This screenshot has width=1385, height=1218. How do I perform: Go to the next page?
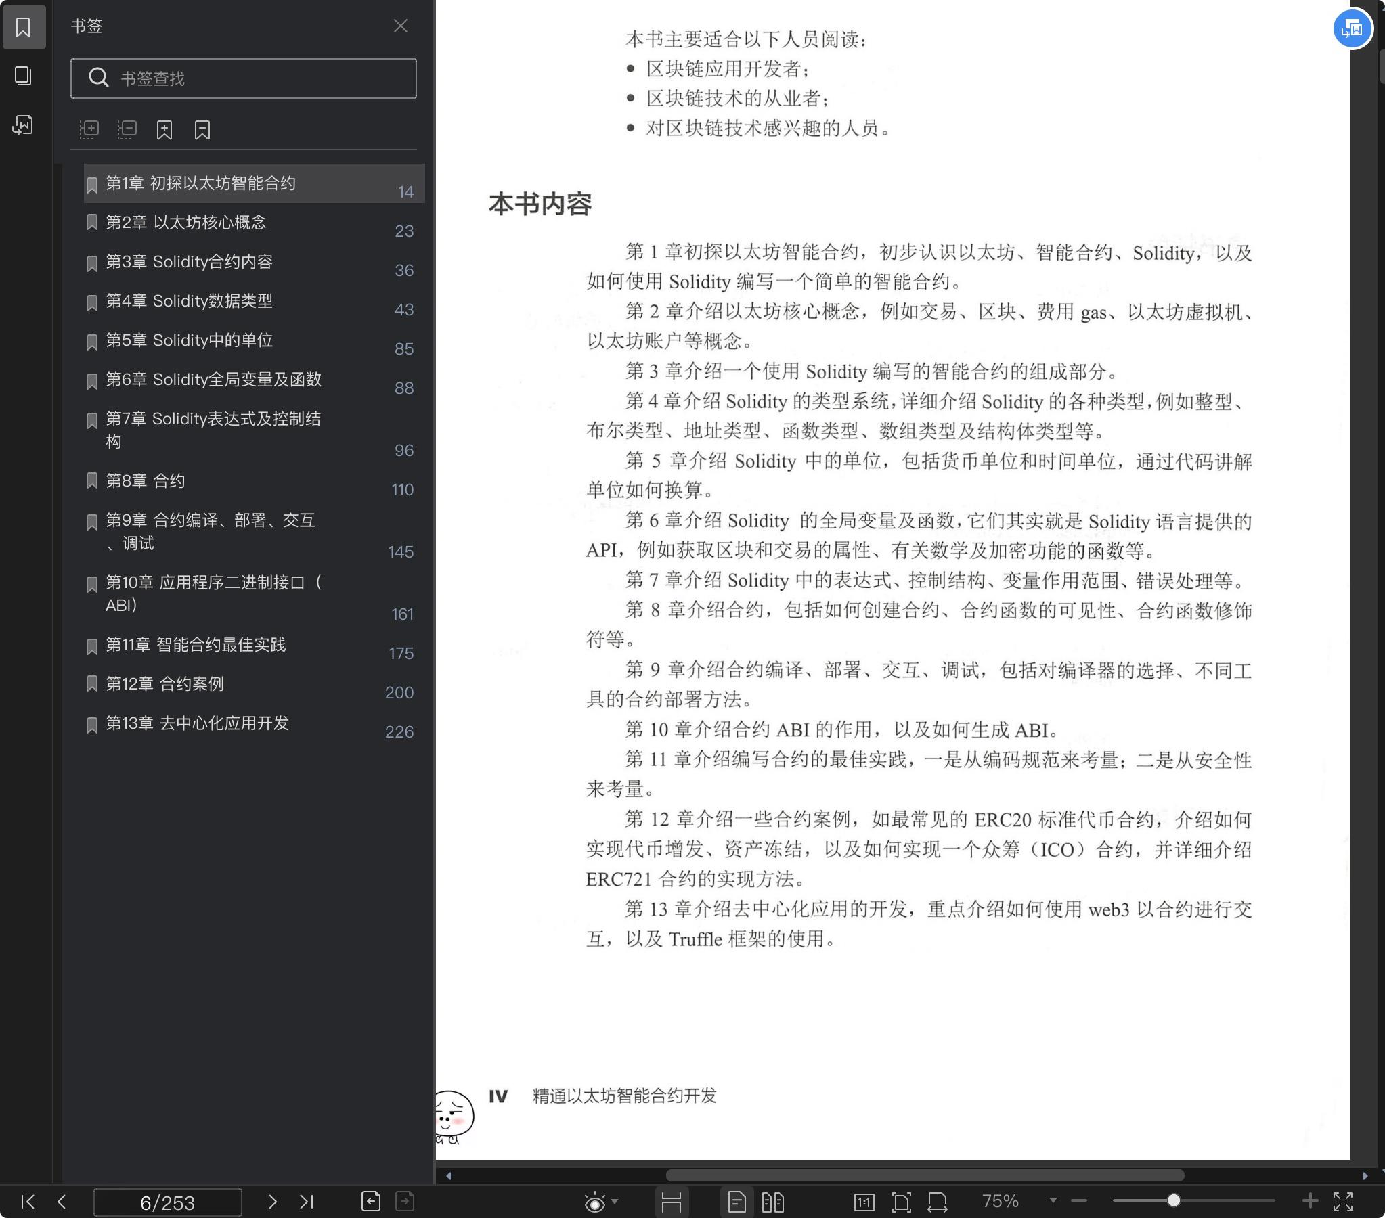(272, 1202)
